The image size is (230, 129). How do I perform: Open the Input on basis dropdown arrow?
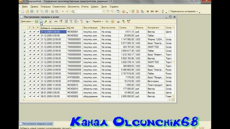click(x=89, y=21)
